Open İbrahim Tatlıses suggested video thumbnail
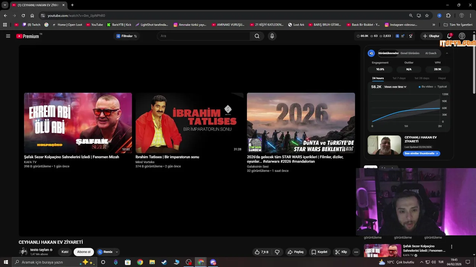476x267 pixels. (x=189, y=123)
